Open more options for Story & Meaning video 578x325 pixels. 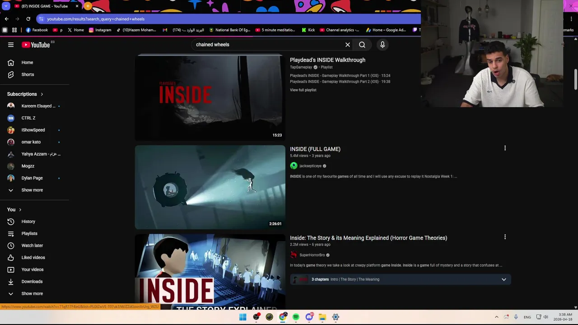[x=505, y=237]
